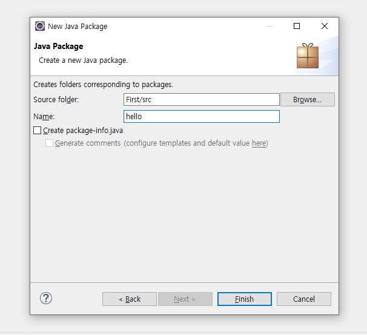Close the New Java Package dialog
Viewport: 367px width, 335px height.
click(325, 26)
